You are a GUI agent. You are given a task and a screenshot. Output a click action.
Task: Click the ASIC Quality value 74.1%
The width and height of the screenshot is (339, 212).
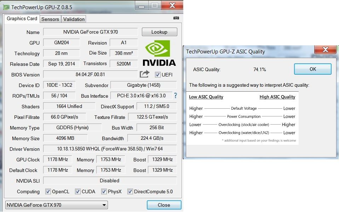tap(259, 69)
